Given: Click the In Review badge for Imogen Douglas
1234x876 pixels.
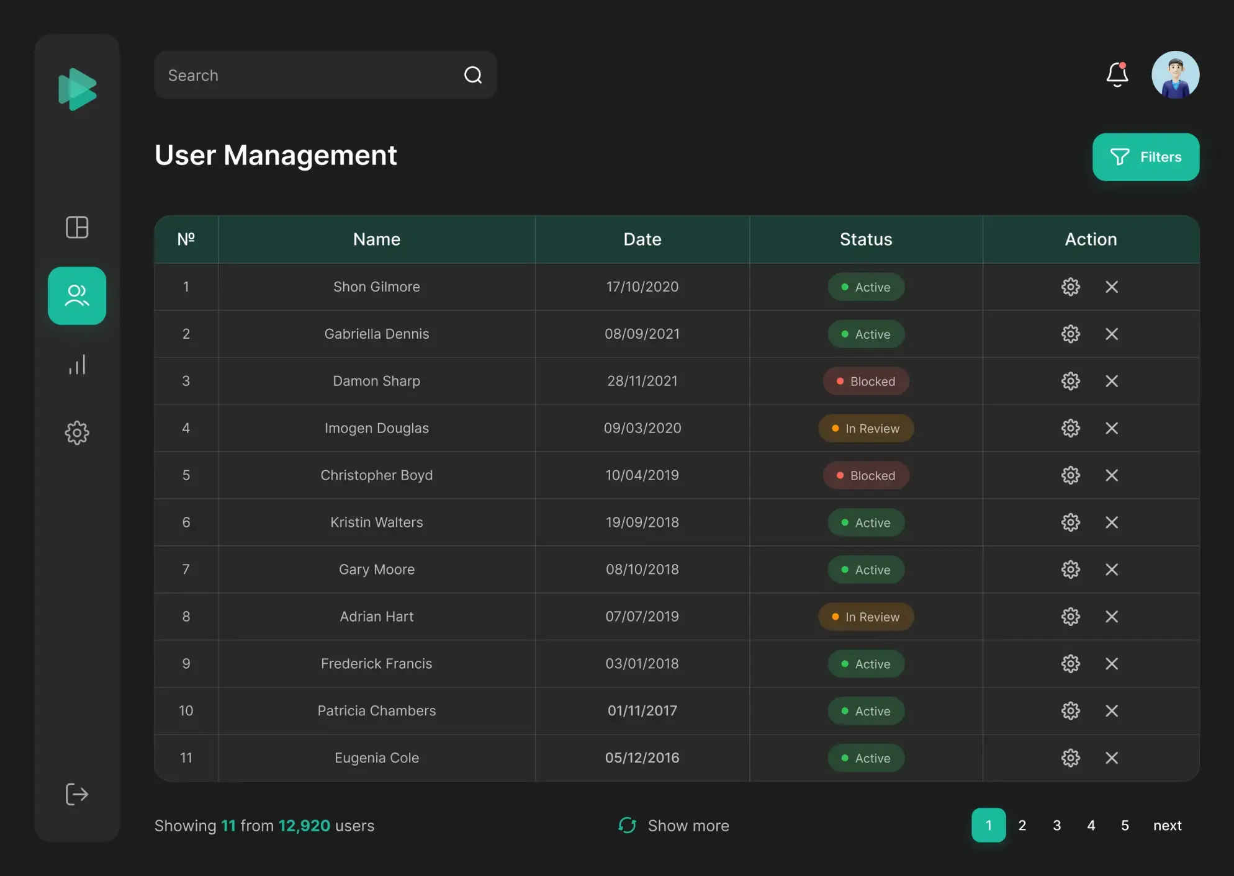Looking at the screenshot, I should [866, 428].
